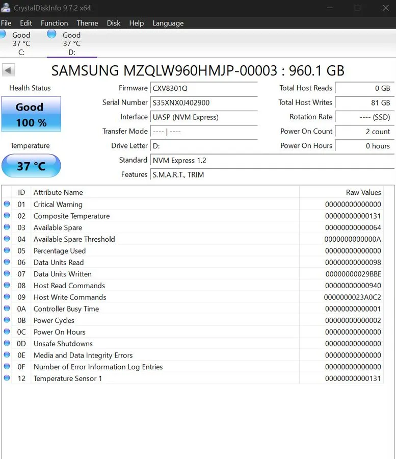Click status orb of Power Cycles row
This screenshot has height=459, width=396.
click(x=7, y=320)
